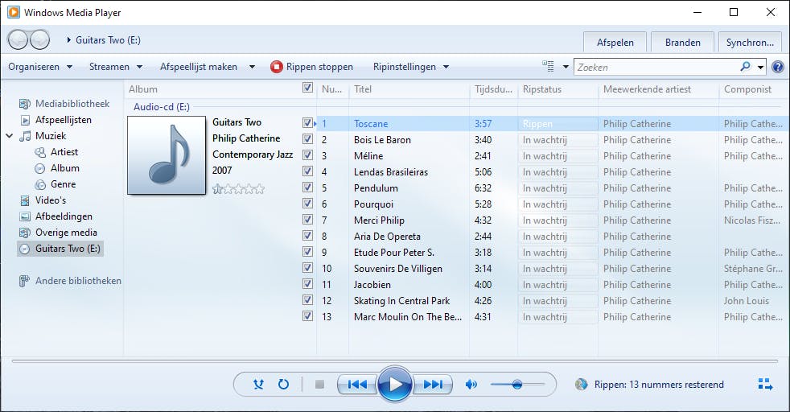Image resolution: width=790 pixels, height=412 pixels.
Task: Select the Genre icon in sidebar
Action: (x=39, y=184)
